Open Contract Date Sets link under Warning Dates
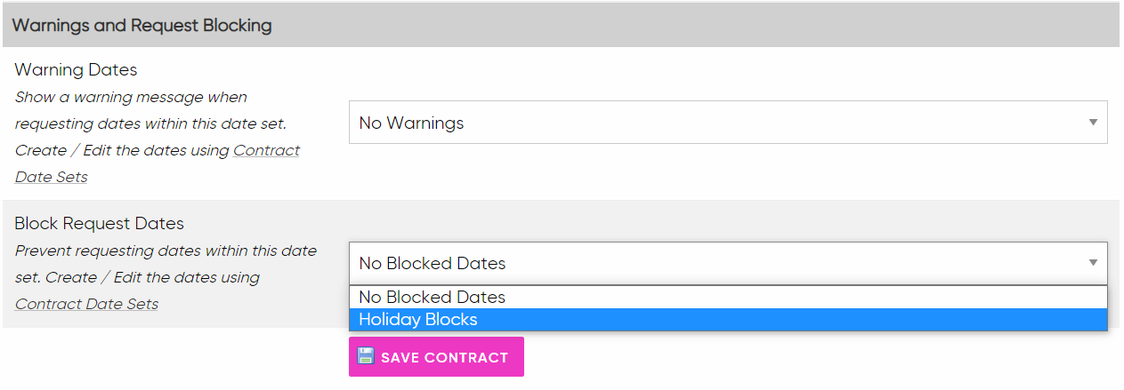This screenshot has height=390, width=1124. click(266, 150)
